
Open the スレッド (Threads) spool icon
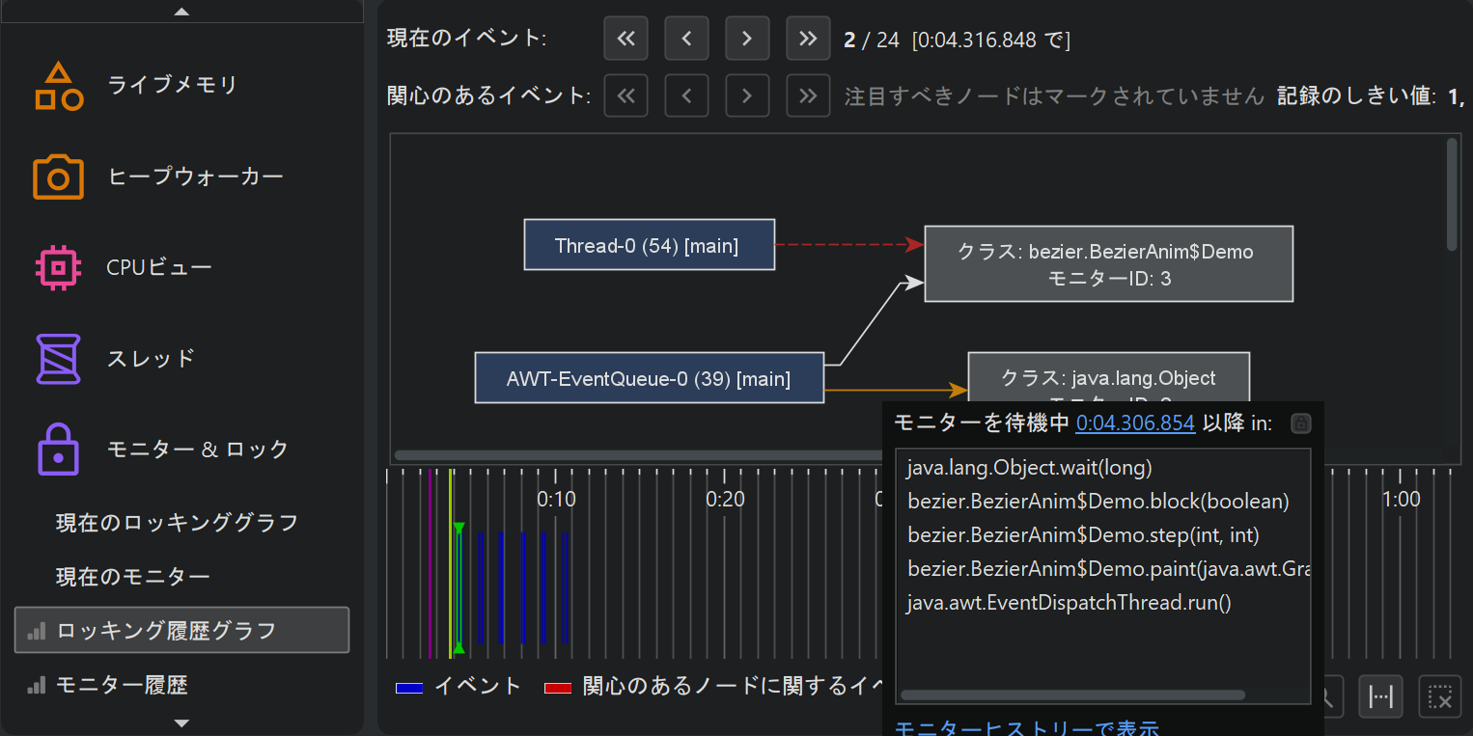[58, 359]
